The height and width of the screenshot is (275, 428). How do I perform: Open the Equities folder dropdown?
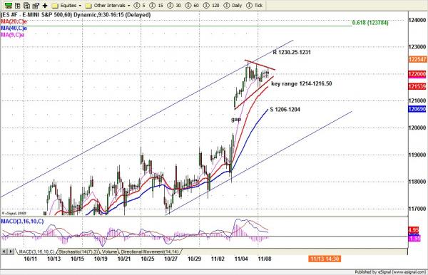[67, 6]
